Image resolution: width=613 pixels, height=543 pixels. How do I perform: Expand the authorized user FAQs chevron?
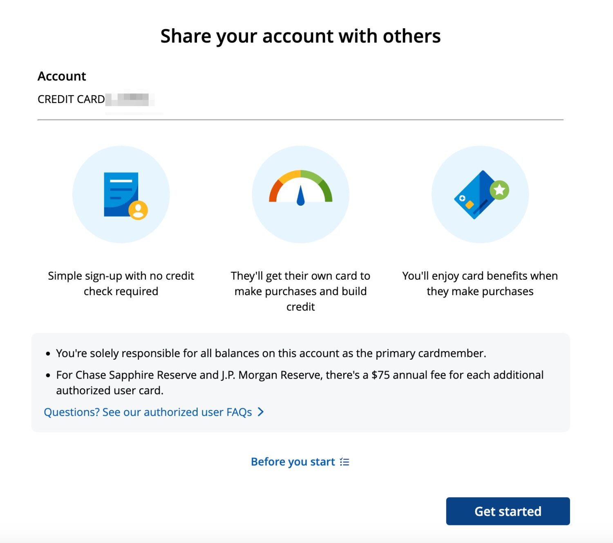(x=262, y=412)
